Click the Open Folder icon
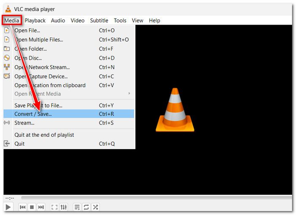The image size is (296, 215). pyautogui.click(x=7, y=49)
